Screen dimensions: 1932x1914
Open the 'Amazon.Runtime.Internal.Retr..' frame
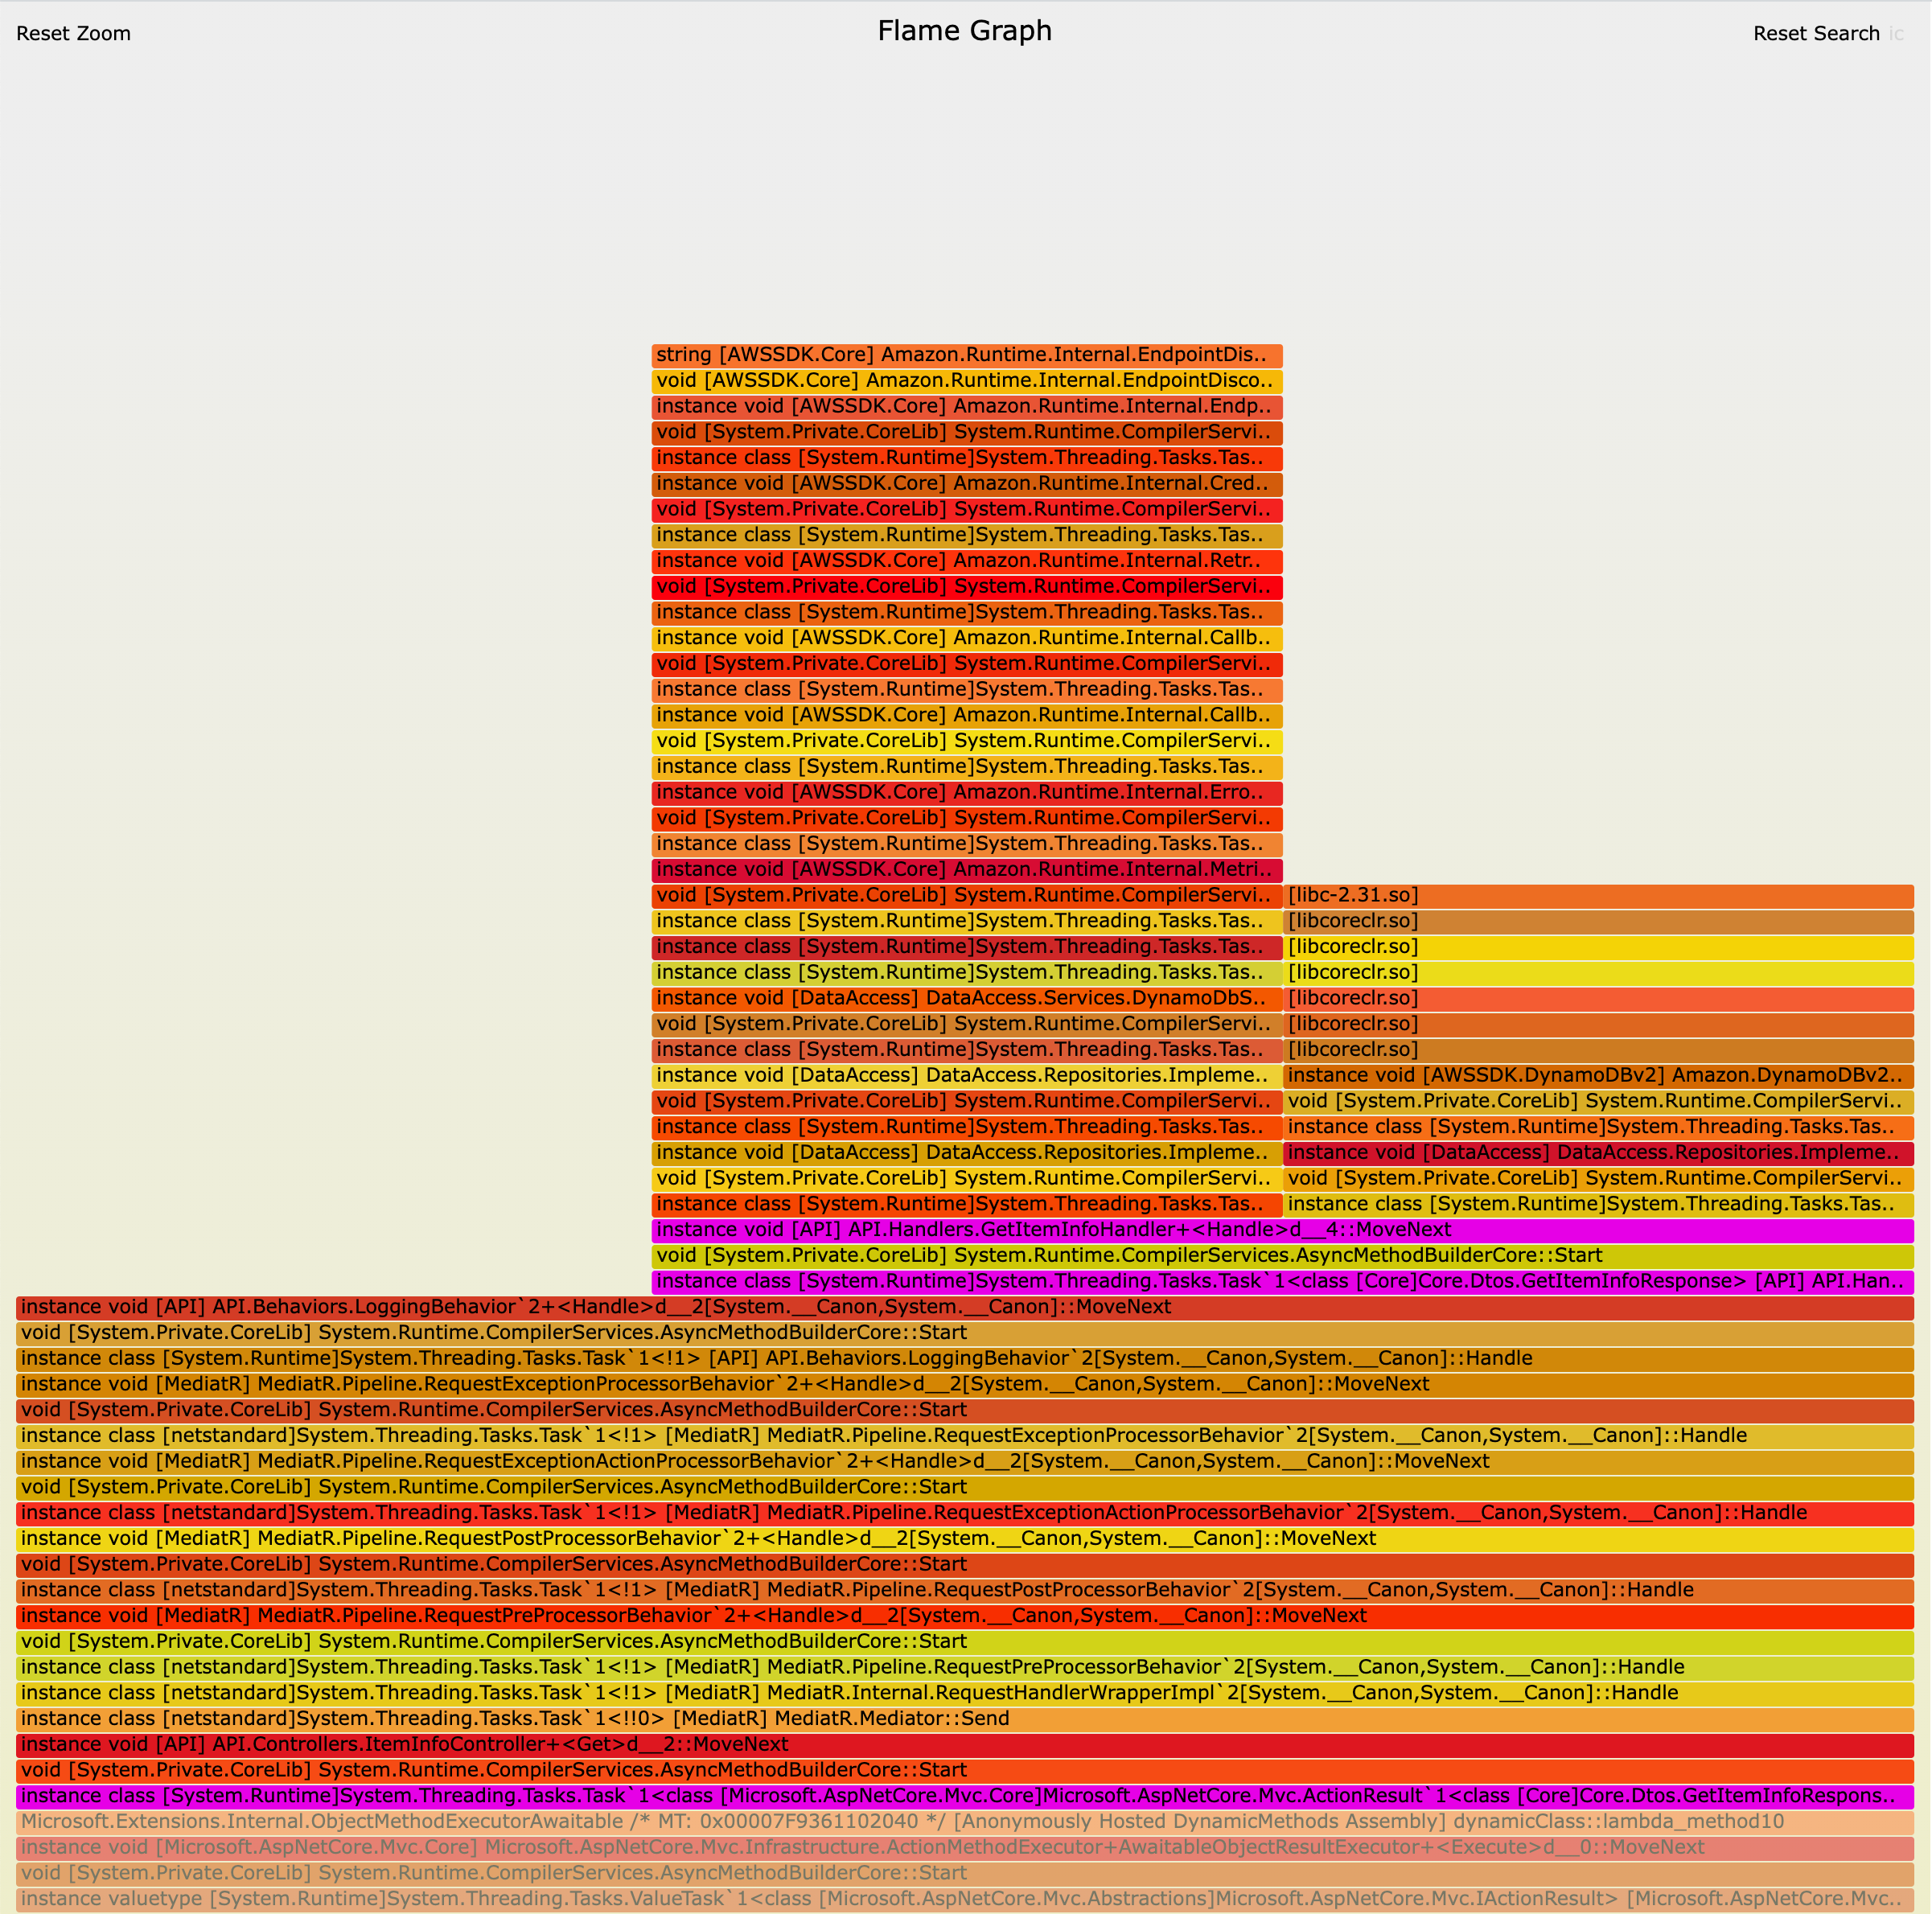click(x=967, y=561)
